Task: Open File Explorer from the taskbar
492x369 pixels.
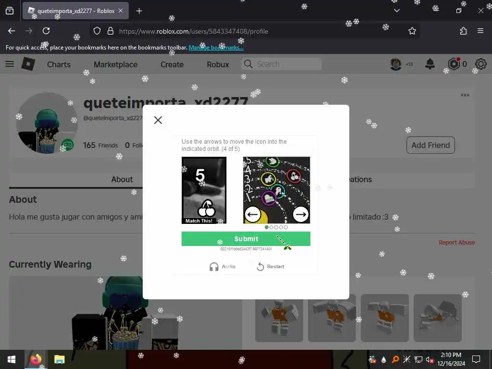Action: [59, 359]
